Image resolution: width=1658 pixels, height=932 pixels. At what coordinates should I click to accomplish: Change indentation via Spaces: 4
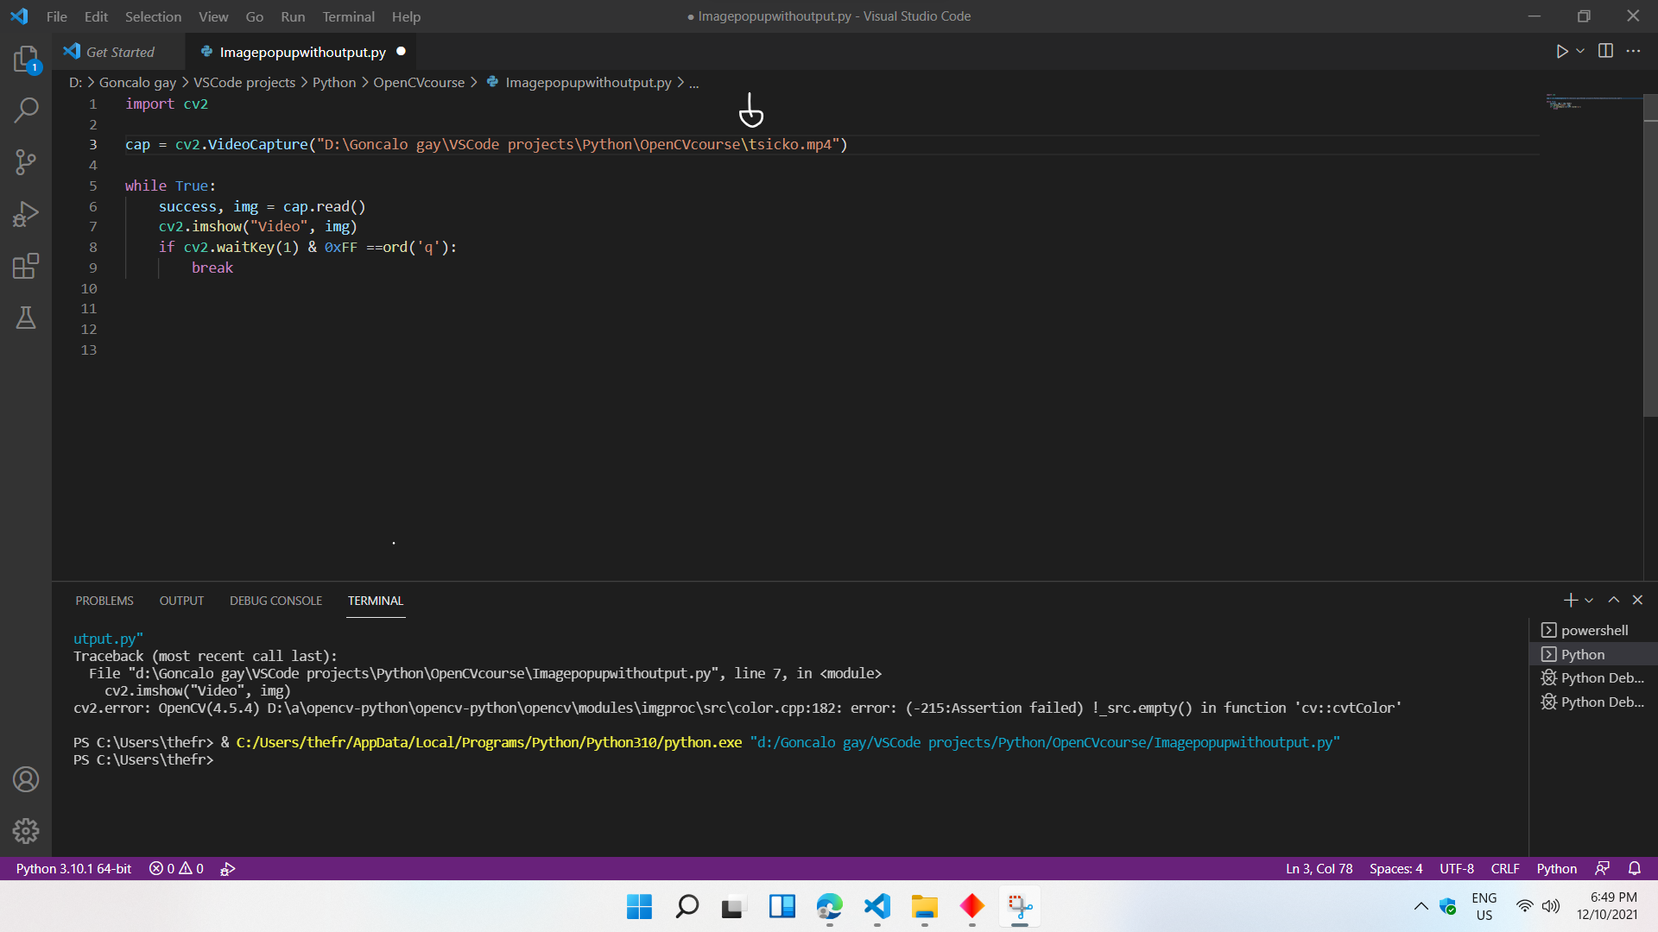click(x=1395, y=868)
